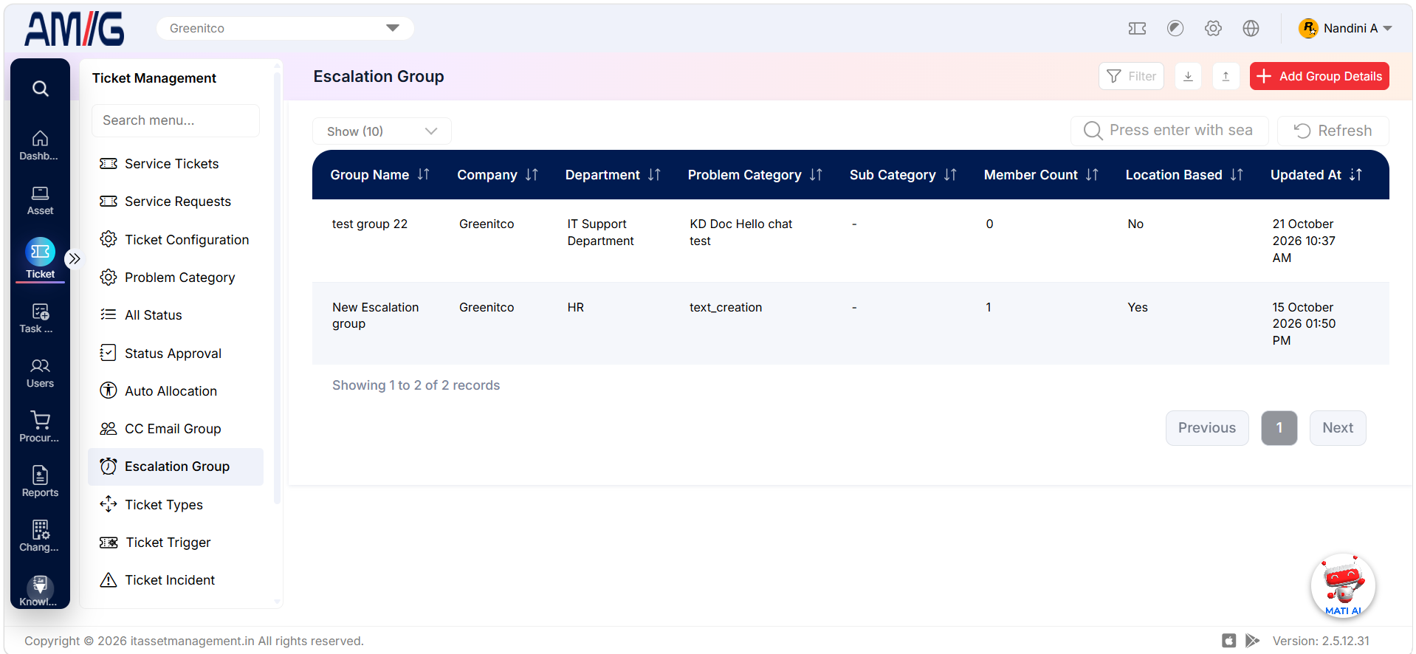Screen dimensions: 1416x654
Task: Click the download export icon button
Action: [1188, 76]
